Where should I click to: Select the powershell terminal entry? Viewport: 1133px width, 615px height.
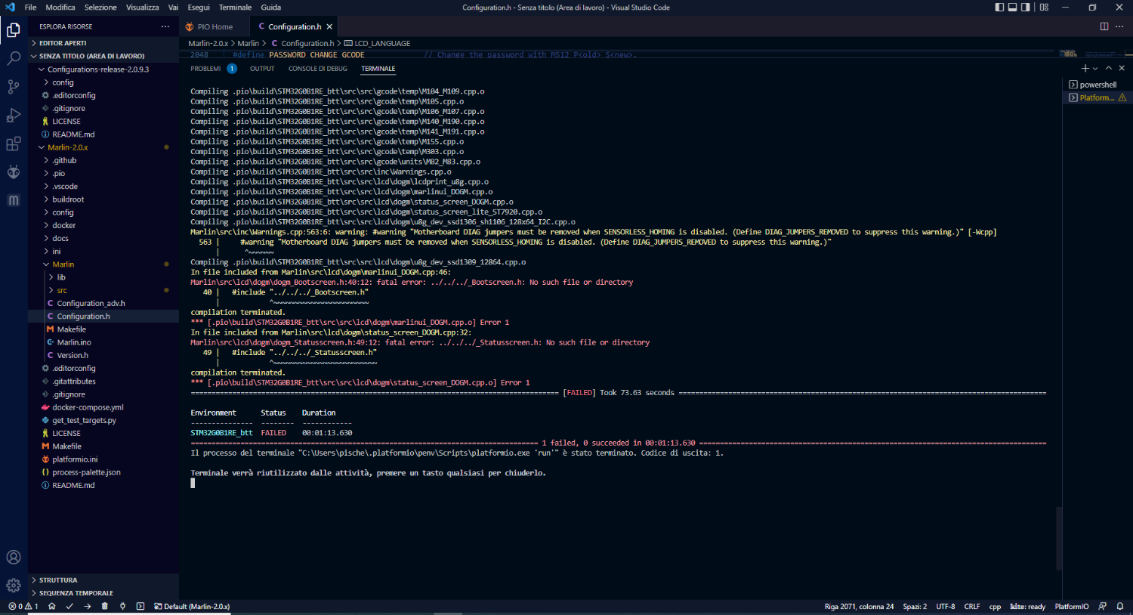[x=1097, y=85]
